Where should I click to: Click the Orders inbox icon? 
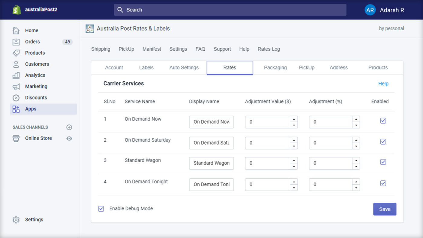[x=16, y=42]
